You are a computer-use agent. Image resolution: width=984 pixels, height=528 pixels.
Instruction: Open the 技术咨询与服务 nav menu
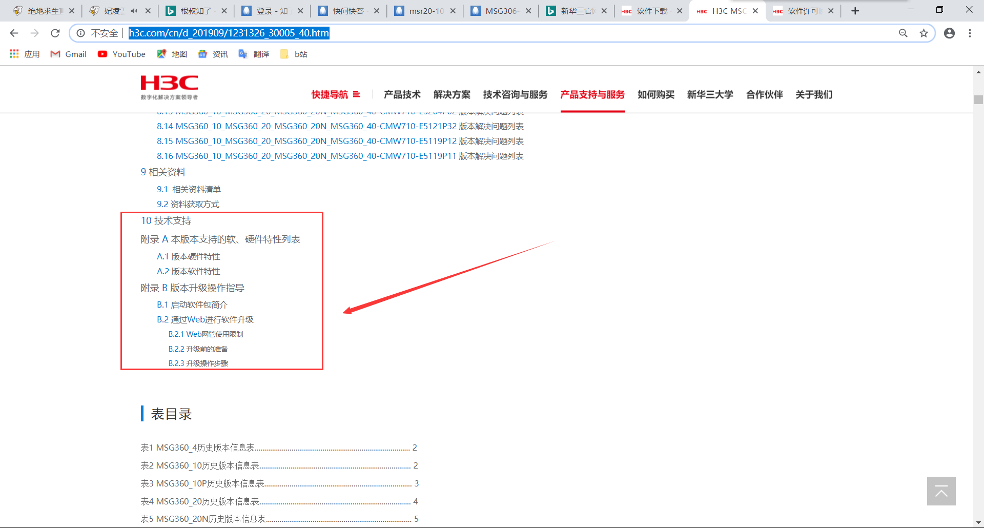515,94
